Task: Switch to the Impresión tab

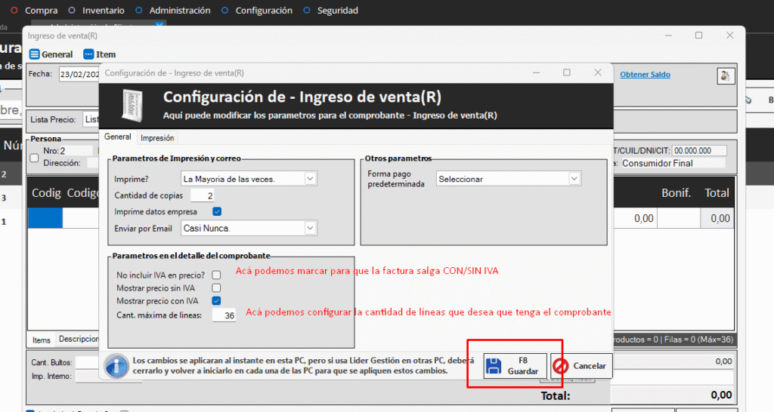Action: pos(157,138)
